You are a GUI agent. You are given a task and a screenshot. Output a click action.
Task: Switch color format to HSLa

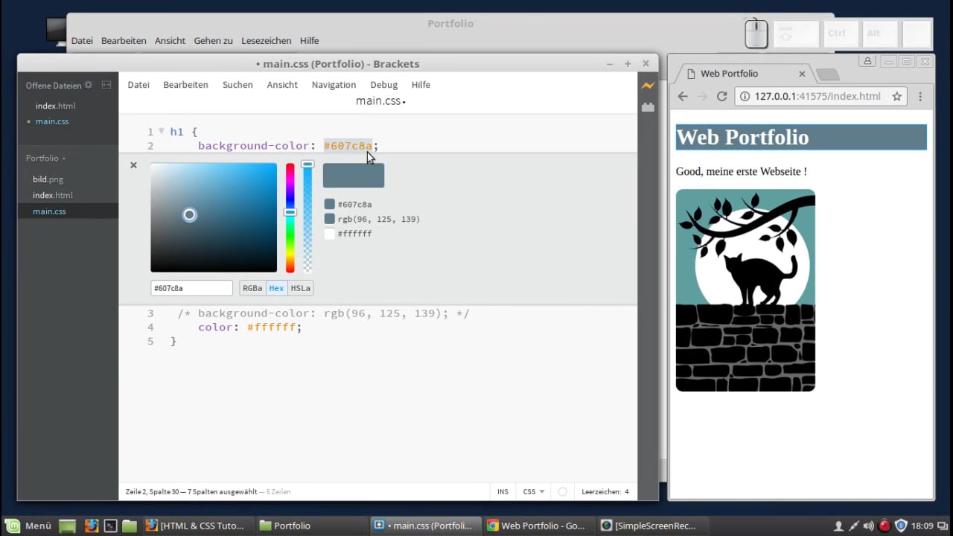click(300, 288)
